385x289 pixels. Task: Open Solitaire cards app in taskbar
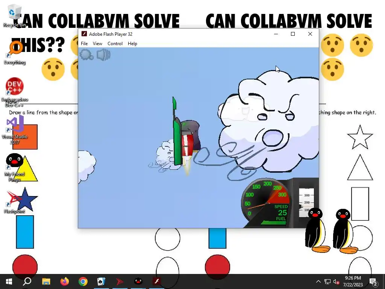102,281
